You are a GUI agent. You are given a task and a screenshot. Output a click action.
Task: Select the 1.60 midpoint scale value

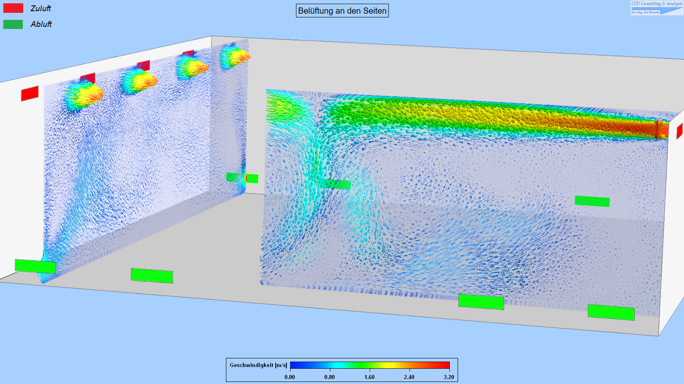[x=369, y=377]
